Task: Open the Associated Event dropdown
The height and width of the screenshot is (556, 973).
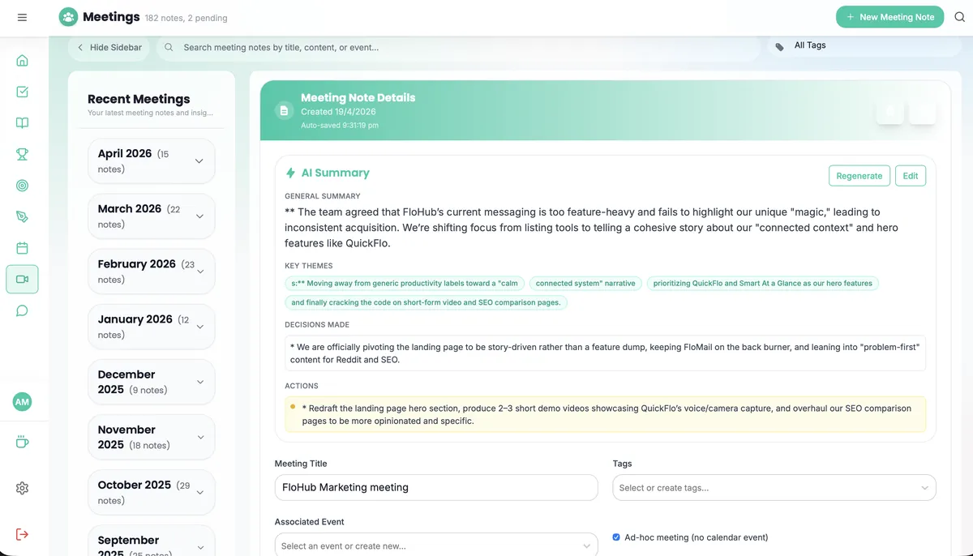Action: pos(436,545)
